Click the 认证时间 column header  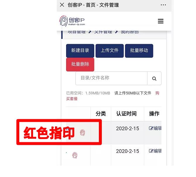point(126,114)
